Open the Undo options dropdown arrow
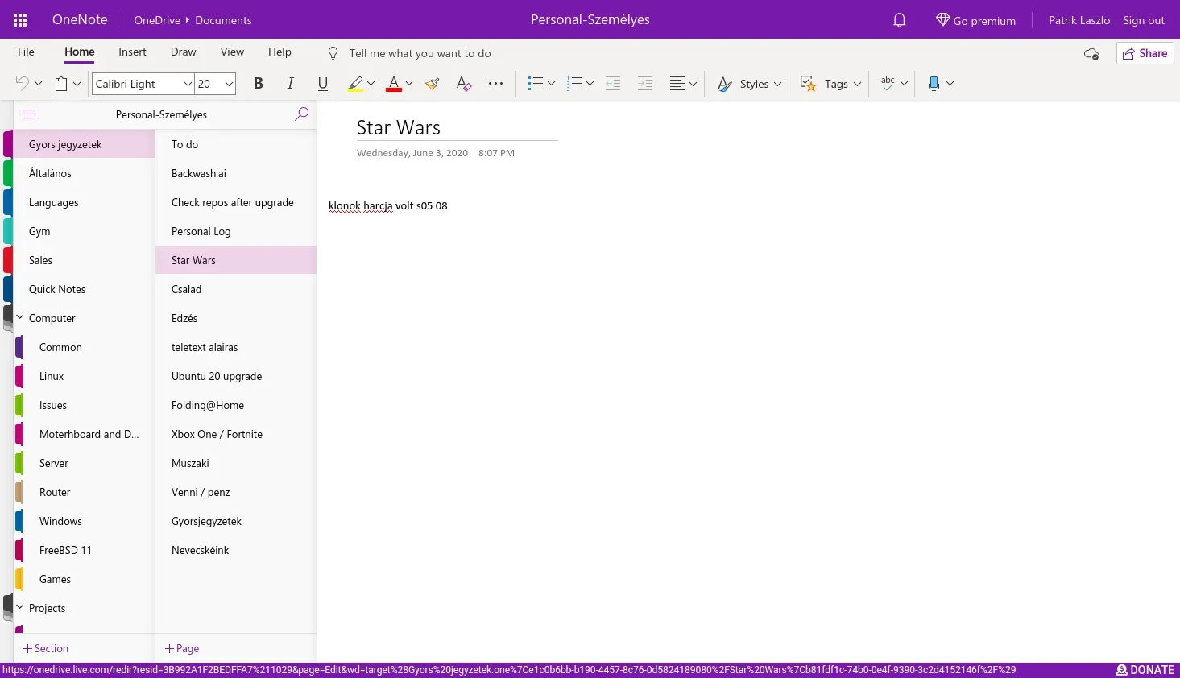Screen dimensions: 1180x678 [38, 84]
